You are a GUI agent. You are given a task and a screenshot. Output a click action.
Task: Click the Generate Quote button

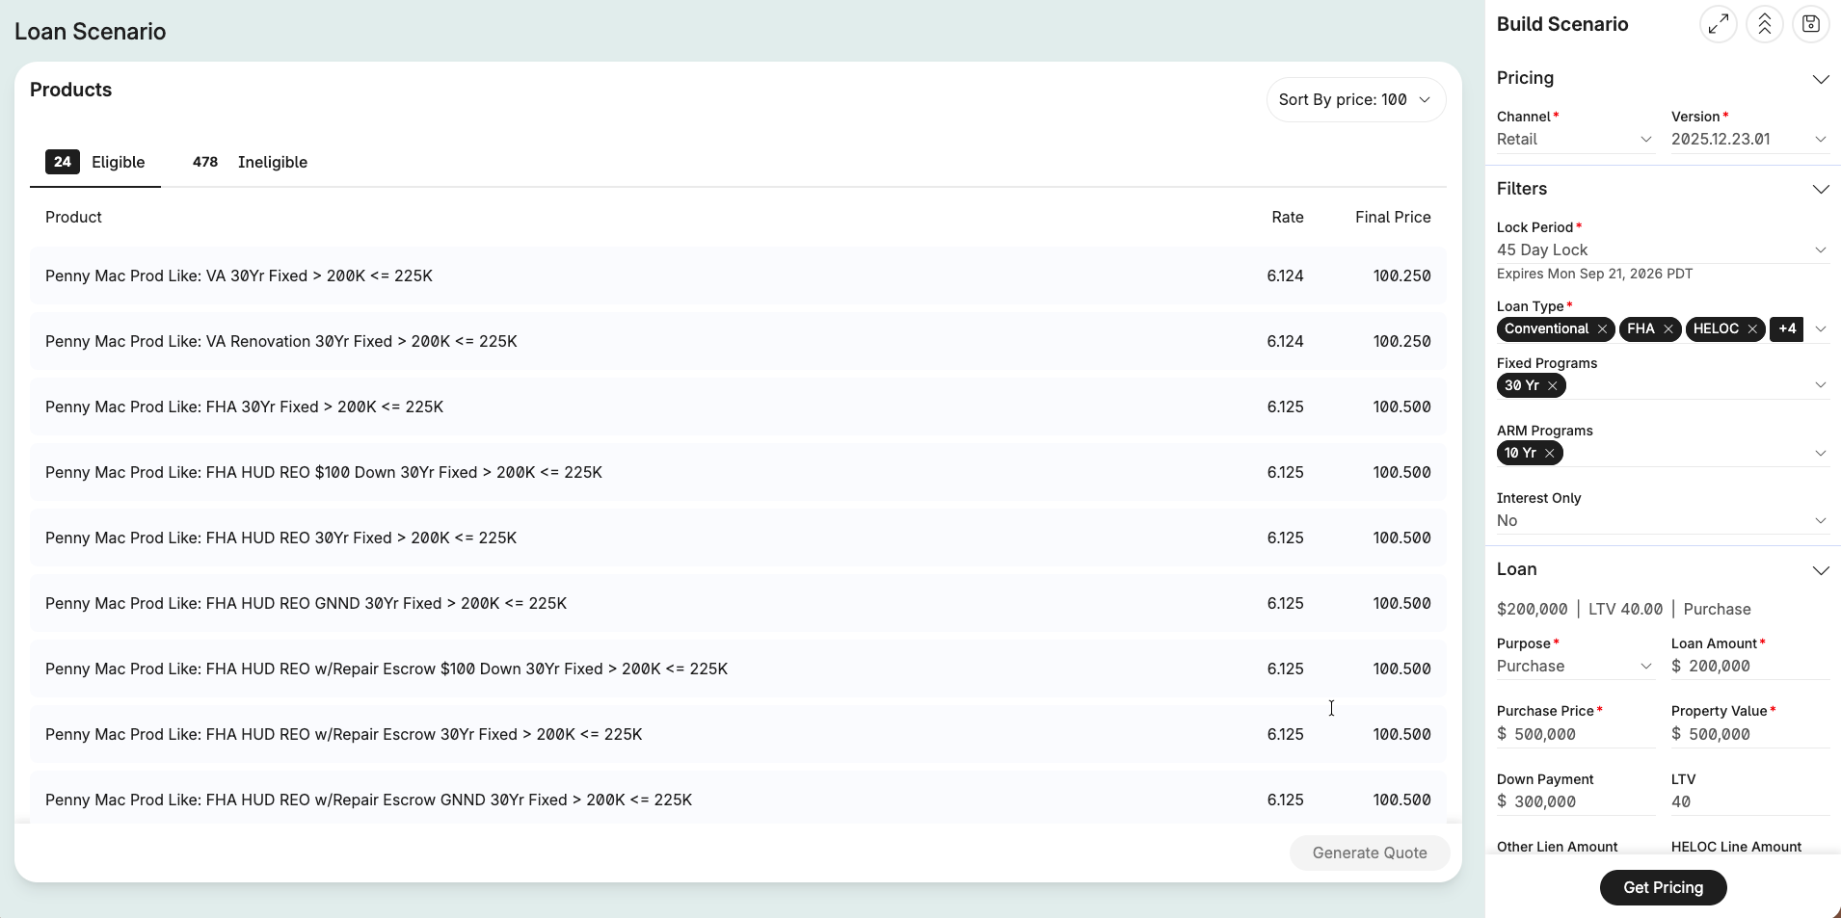point(1370,852)
